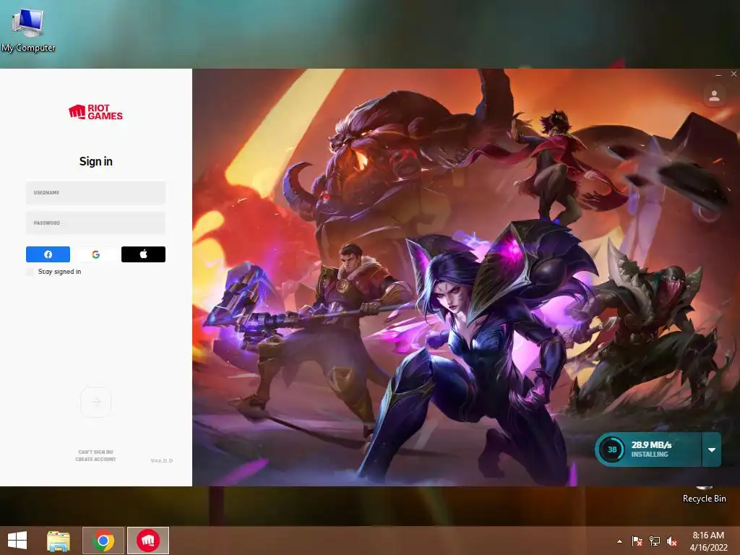
Task: Open the network tray icon
Action: (655, 541)
